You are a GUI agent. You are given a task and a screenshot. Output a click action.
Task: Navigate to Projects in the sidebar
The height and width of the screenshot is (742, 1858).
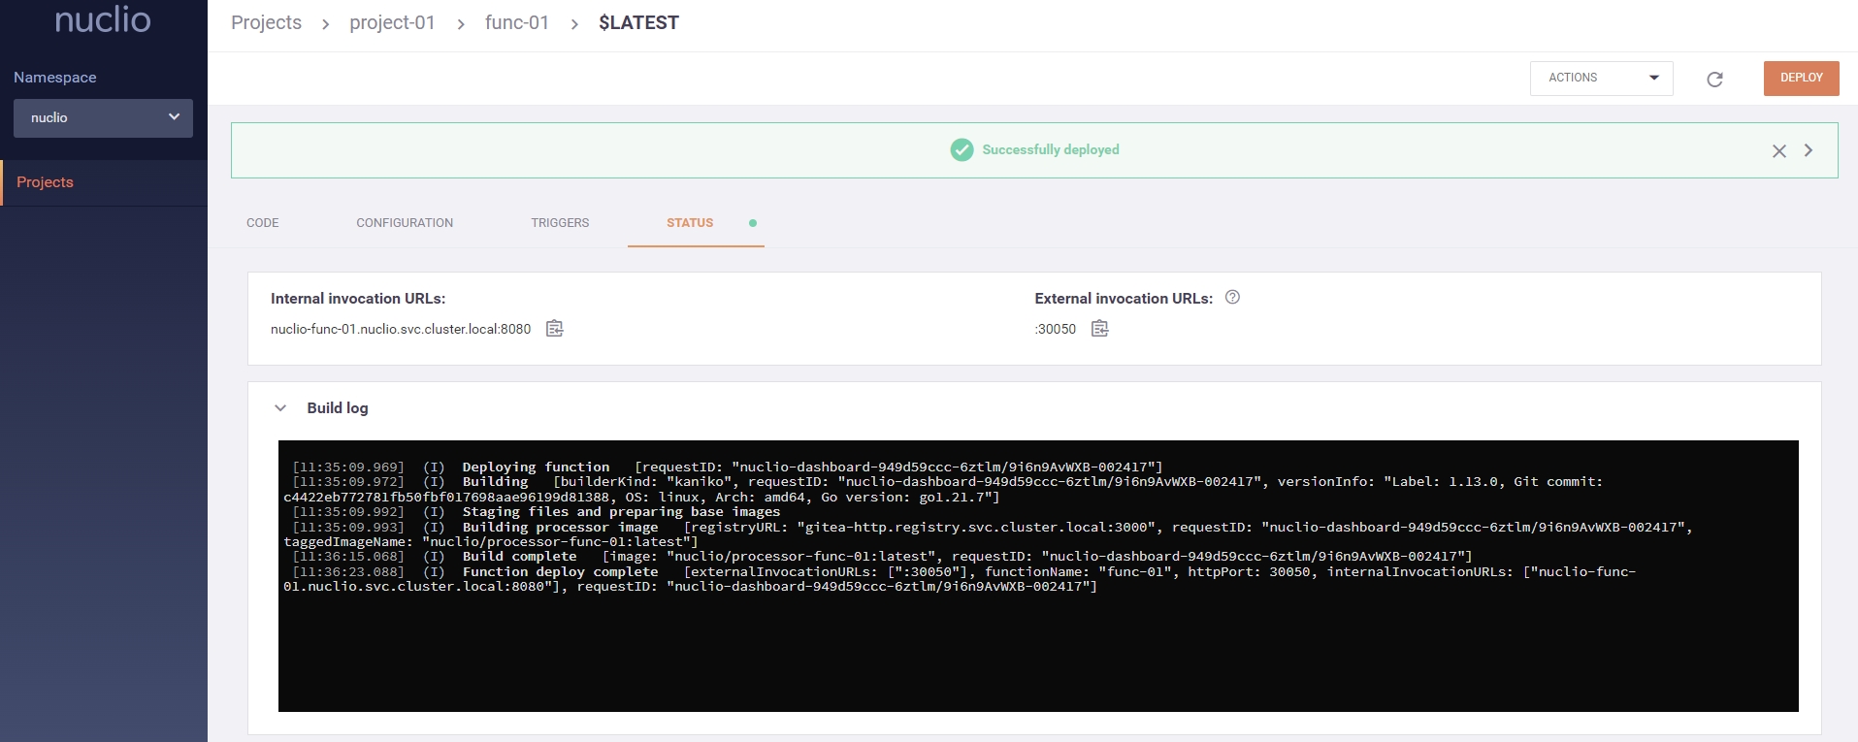[x=45, y=182]
